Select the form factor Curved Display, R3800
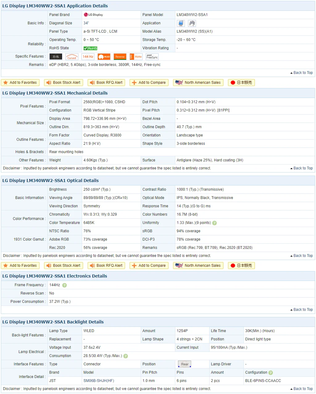This screenshot has height=394, width=316. point(102,135)
